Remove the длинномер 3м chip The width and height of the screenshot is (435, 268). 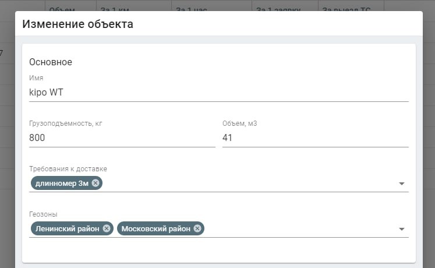coord(96,183)
